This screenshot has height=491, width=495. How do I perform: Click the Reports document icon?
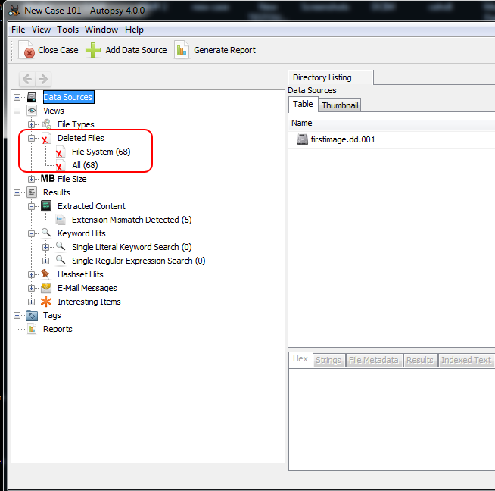click(32, 329)
